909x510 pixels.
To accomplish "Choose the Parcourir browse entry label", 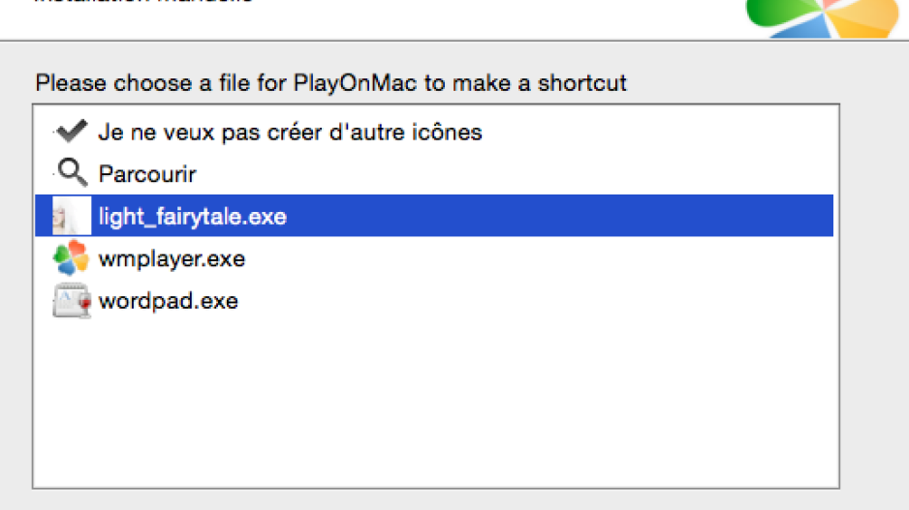I will pos(147,174).
